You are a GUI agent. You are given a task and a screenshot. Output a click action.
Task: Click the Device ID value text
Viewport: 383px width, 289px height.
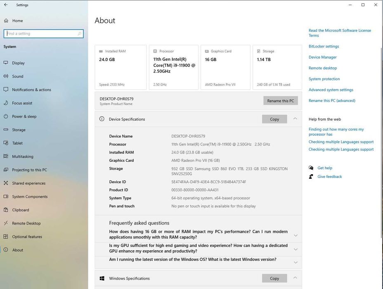coord(209,182)
